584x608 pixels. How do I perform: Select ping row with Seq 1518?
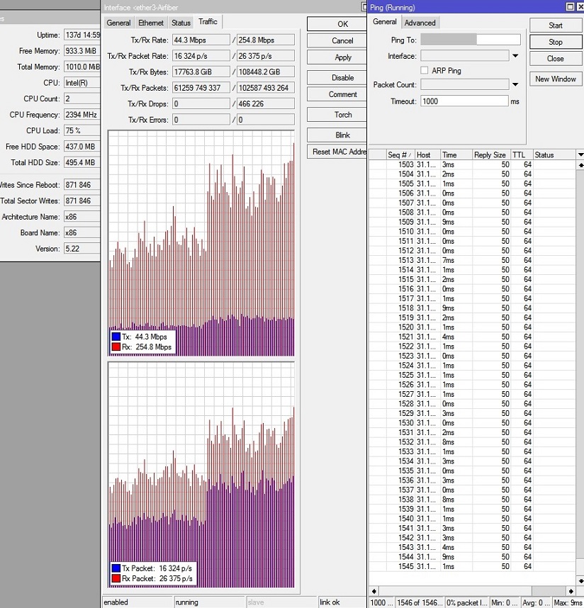(472, 308)
